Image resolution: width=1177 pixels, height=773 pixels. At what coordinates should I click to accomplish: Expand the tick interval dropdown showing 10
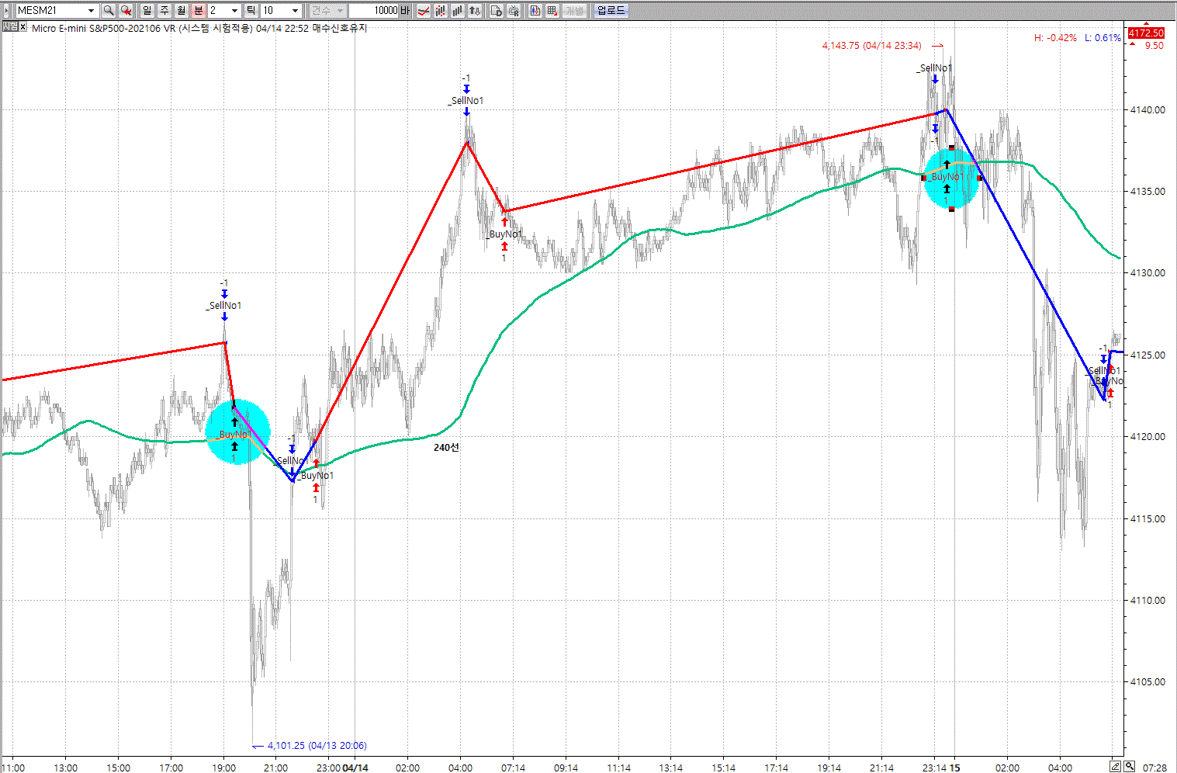coord(295,11)
